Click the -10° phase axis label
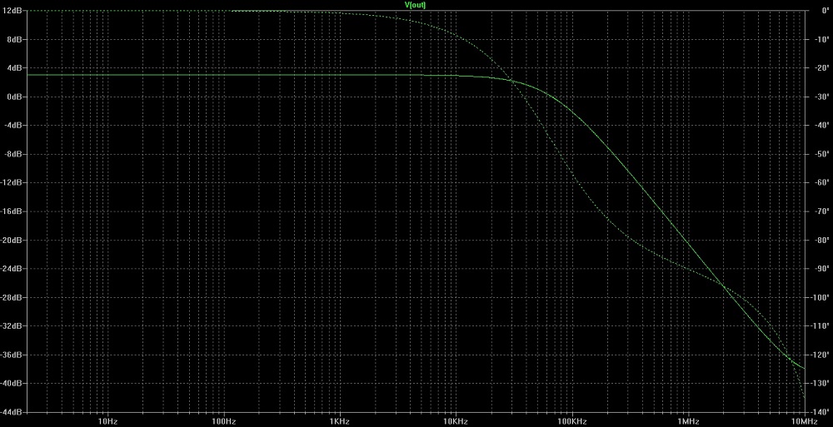Viewport: 833px width, 427px height. pos(822,40)
